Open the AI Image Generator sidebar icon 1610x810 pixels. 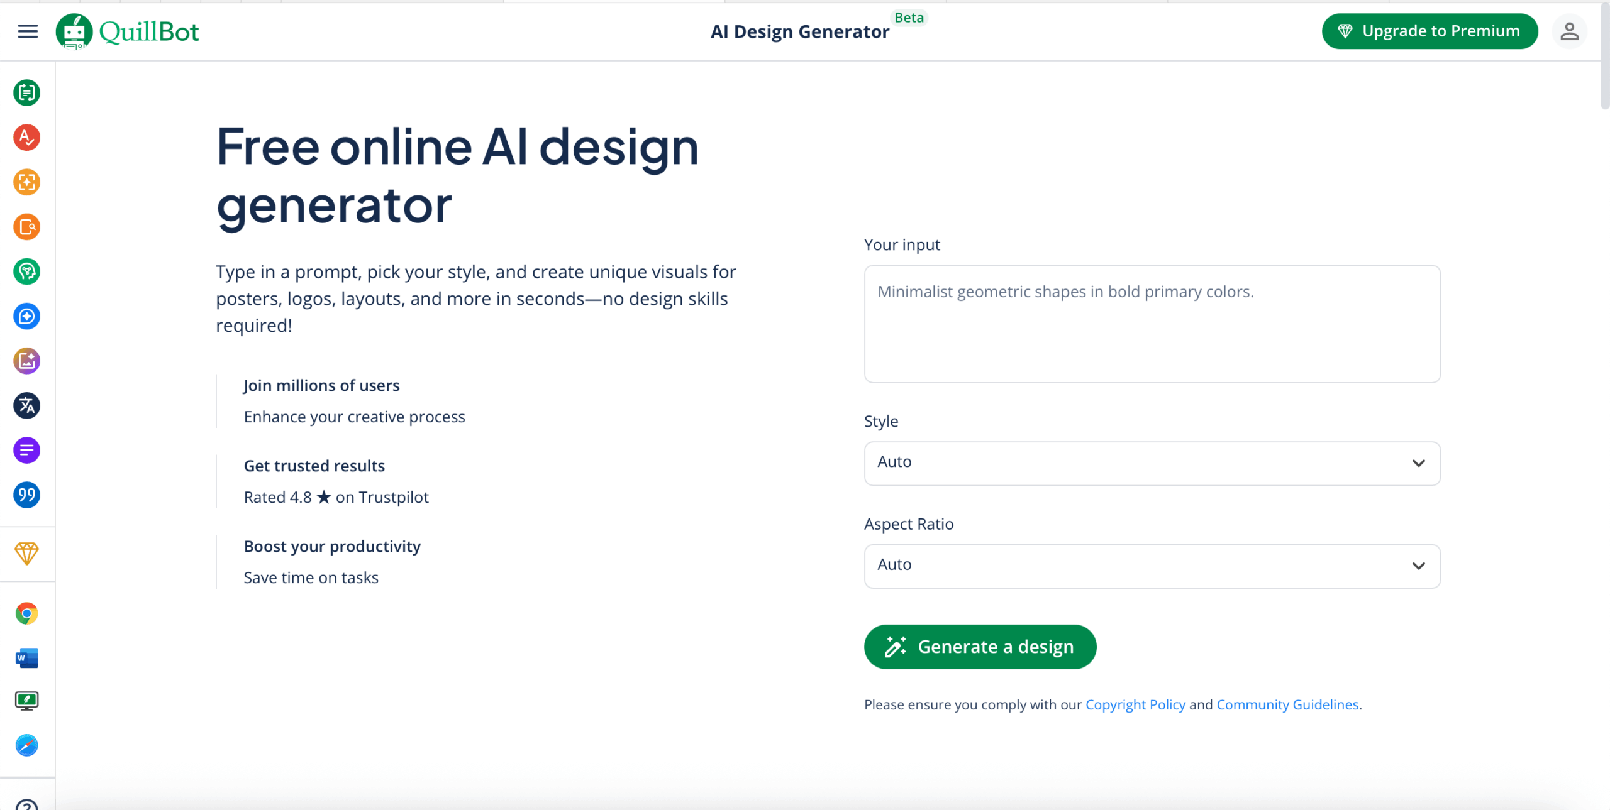[x=27, y=361]
